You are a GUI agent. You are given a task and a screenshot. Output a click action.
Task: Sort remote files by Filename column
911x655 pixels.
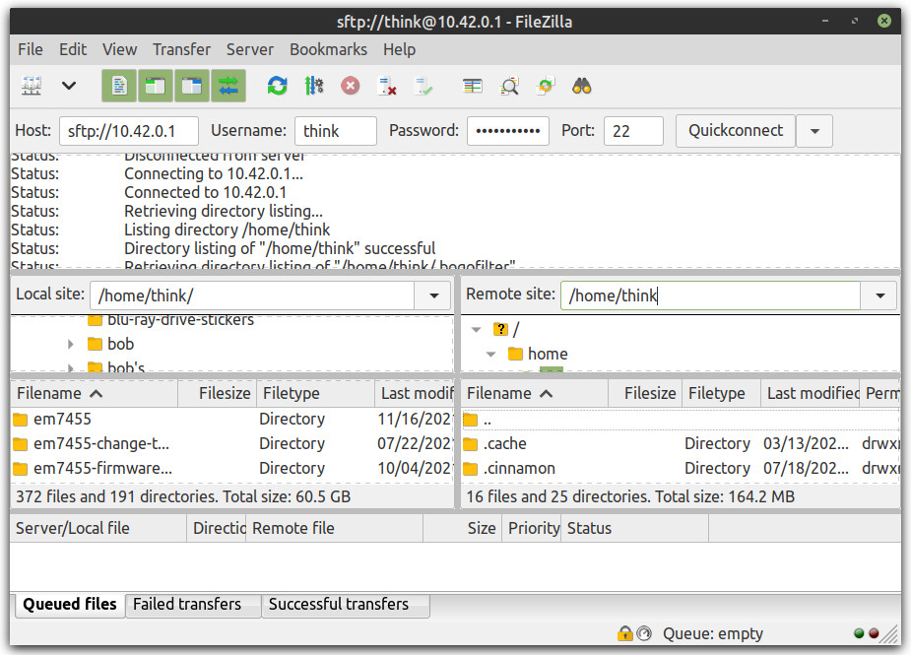pos(535,393)
